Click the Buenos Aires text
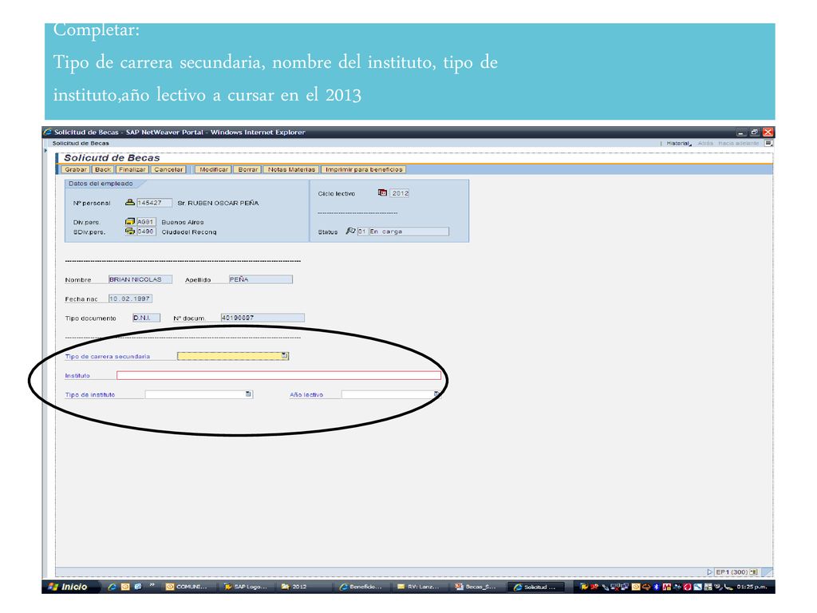 [183, 222]
